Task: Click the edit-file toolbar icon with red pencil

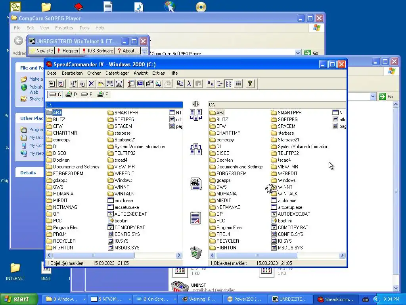Action: (61, 84)
